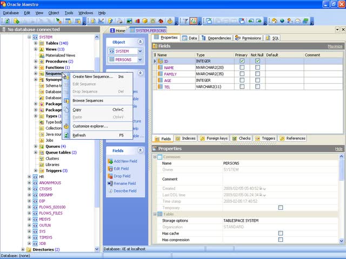Screen dimensions: 346x259
Task: Enable the Has compression checkbox
Action: [x=281, y=240]
